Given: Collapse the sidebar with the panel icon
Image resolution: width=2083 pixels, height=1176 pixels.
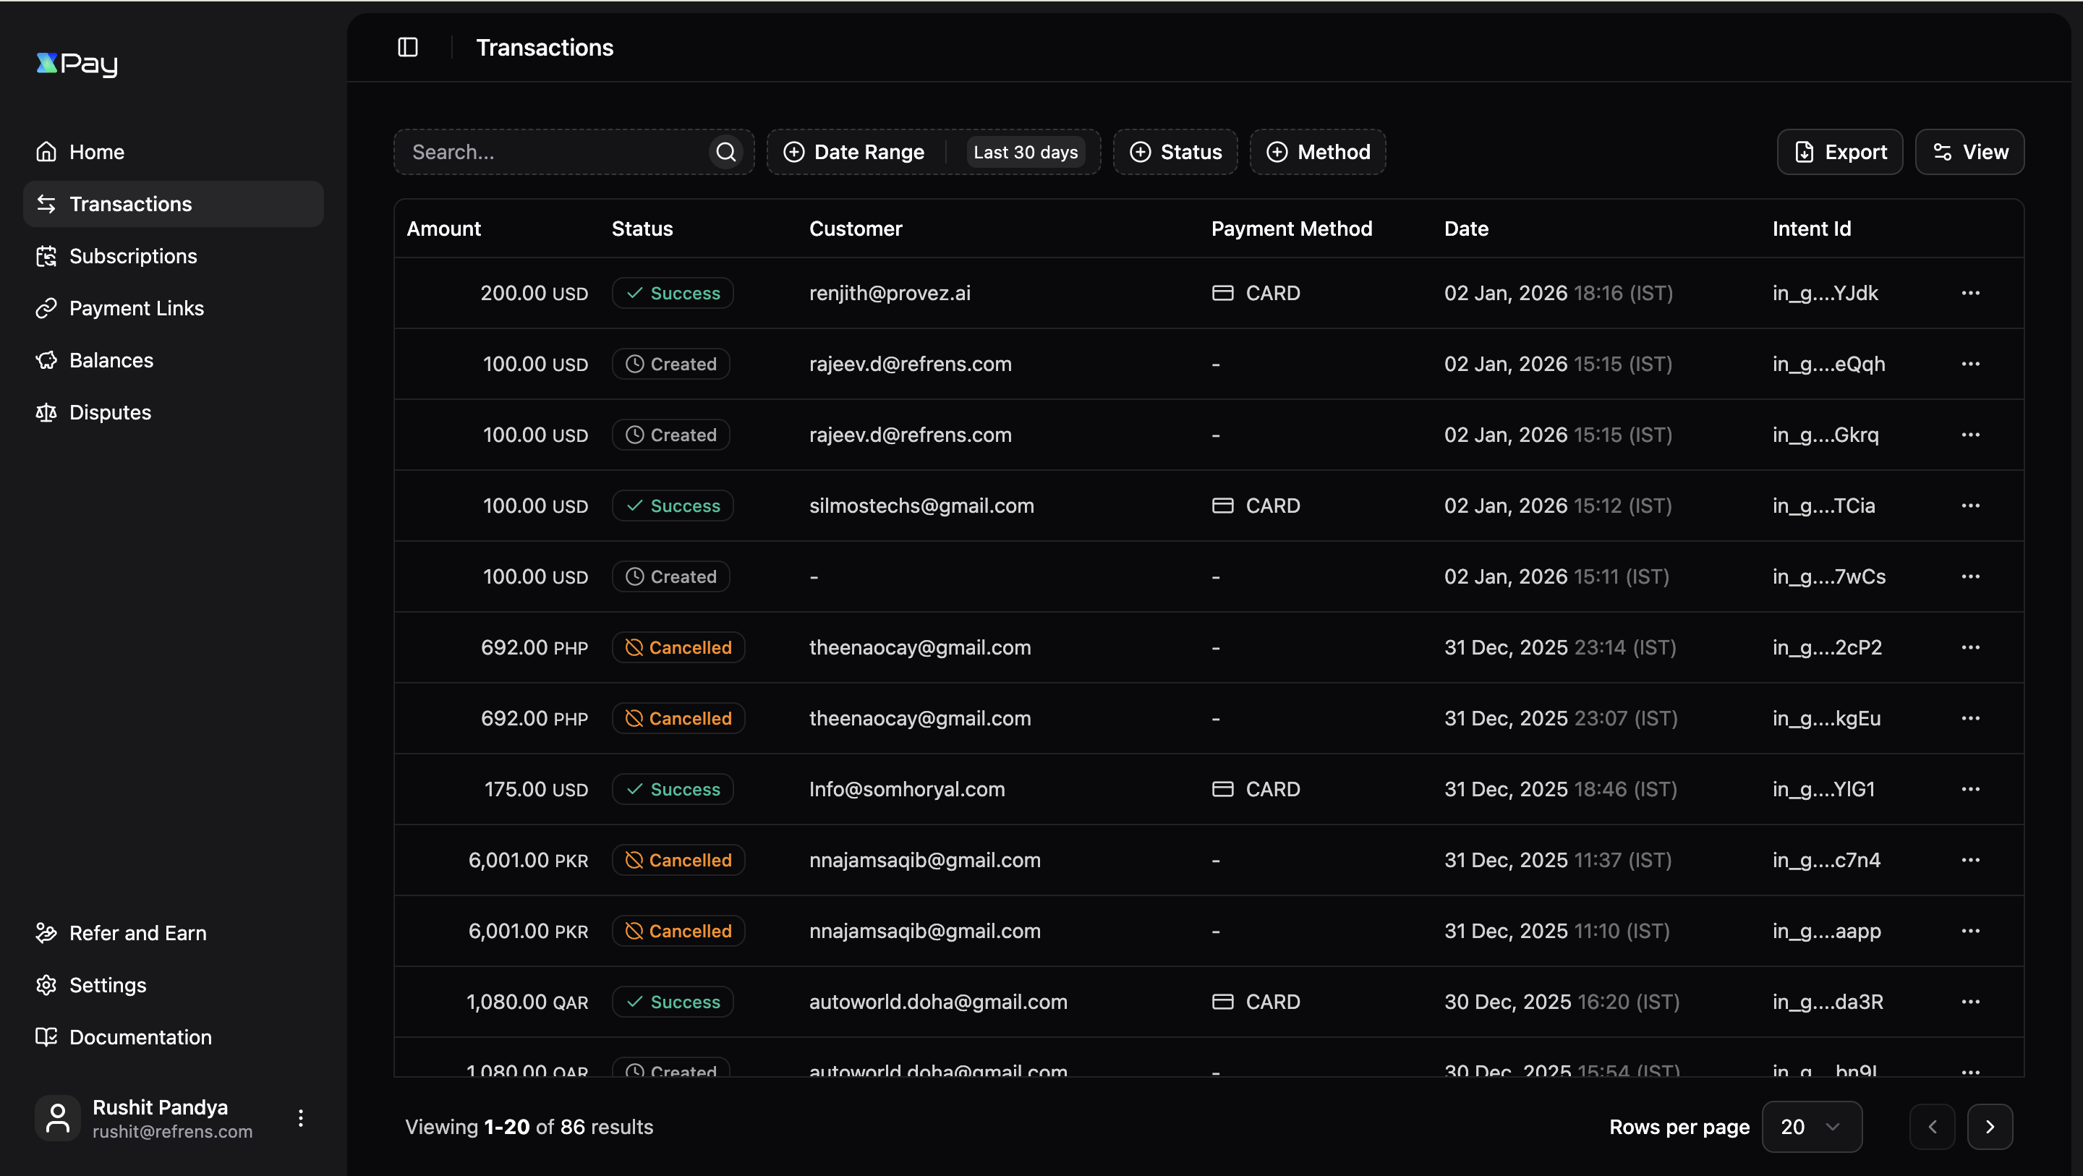Looking at the screenshot, I should [x=407, y=47].
